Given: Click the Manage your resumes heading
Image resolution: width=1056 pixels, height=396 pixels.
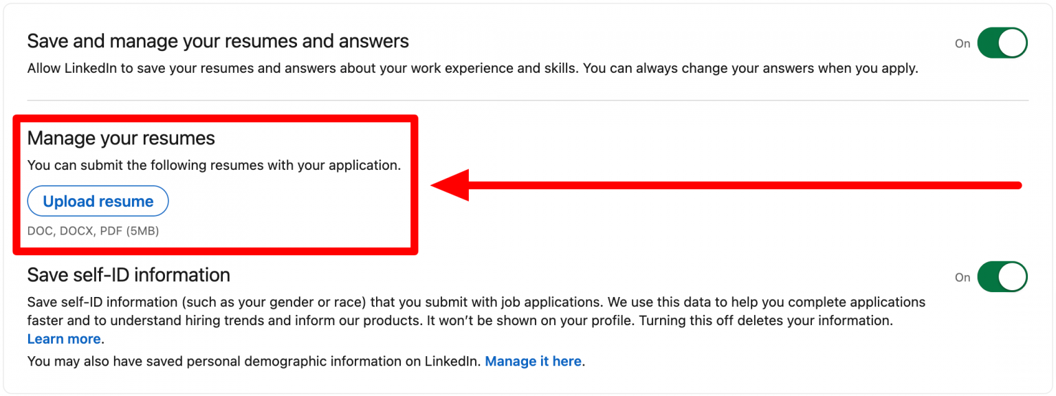Looking at the screenshot, I should [121, 138].
